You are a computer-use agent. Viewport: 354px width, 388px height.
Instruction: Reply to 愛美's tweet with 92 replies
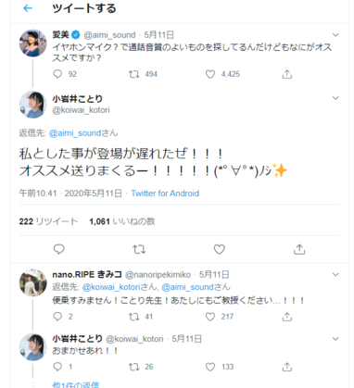57,74
